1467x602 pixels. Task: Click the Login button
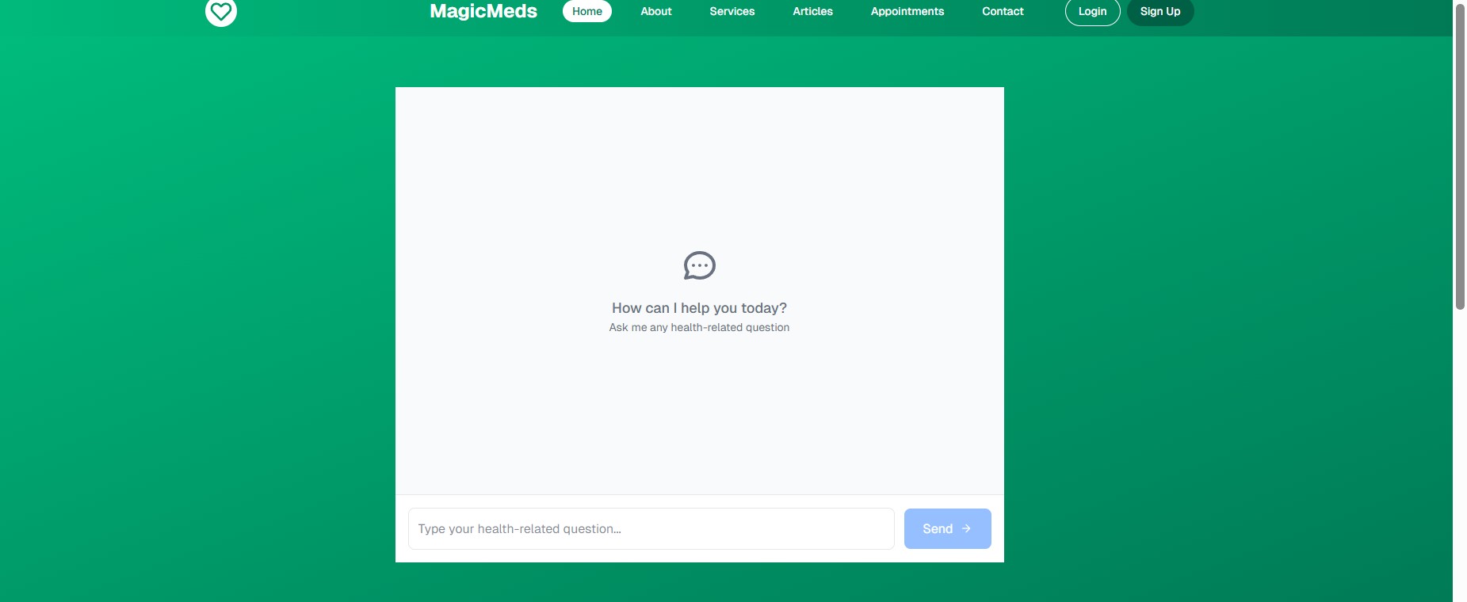[1092, 11]
